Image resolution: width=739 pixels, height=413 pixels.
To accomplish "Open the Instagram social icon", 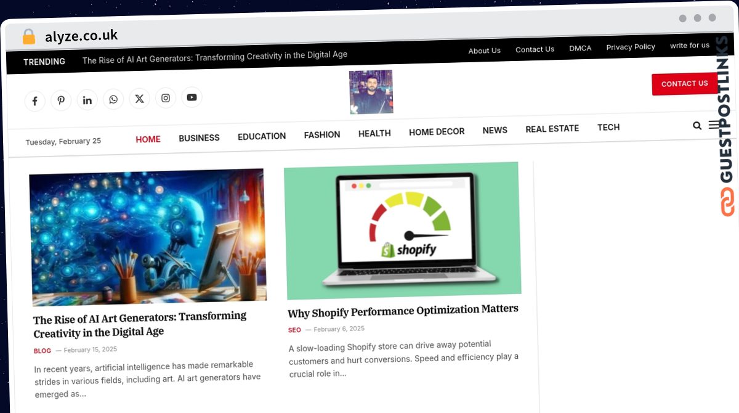I will [x=166, y=97].
